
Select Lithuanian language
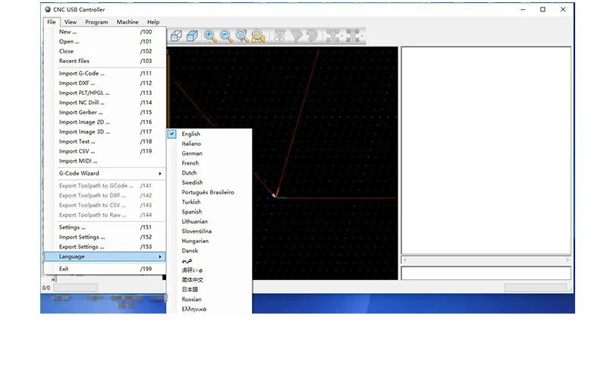point(209,221)
